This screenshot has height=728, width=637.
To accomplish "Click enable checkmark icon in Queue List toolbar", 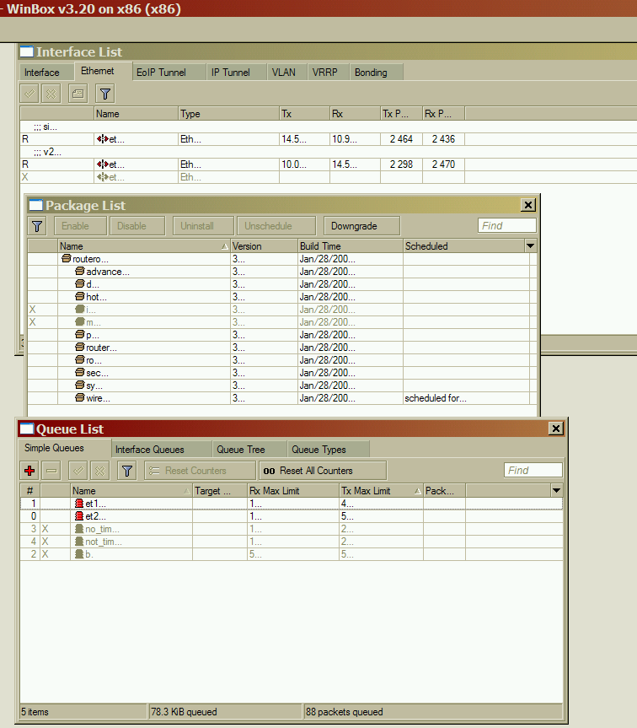I will point(78,471).
